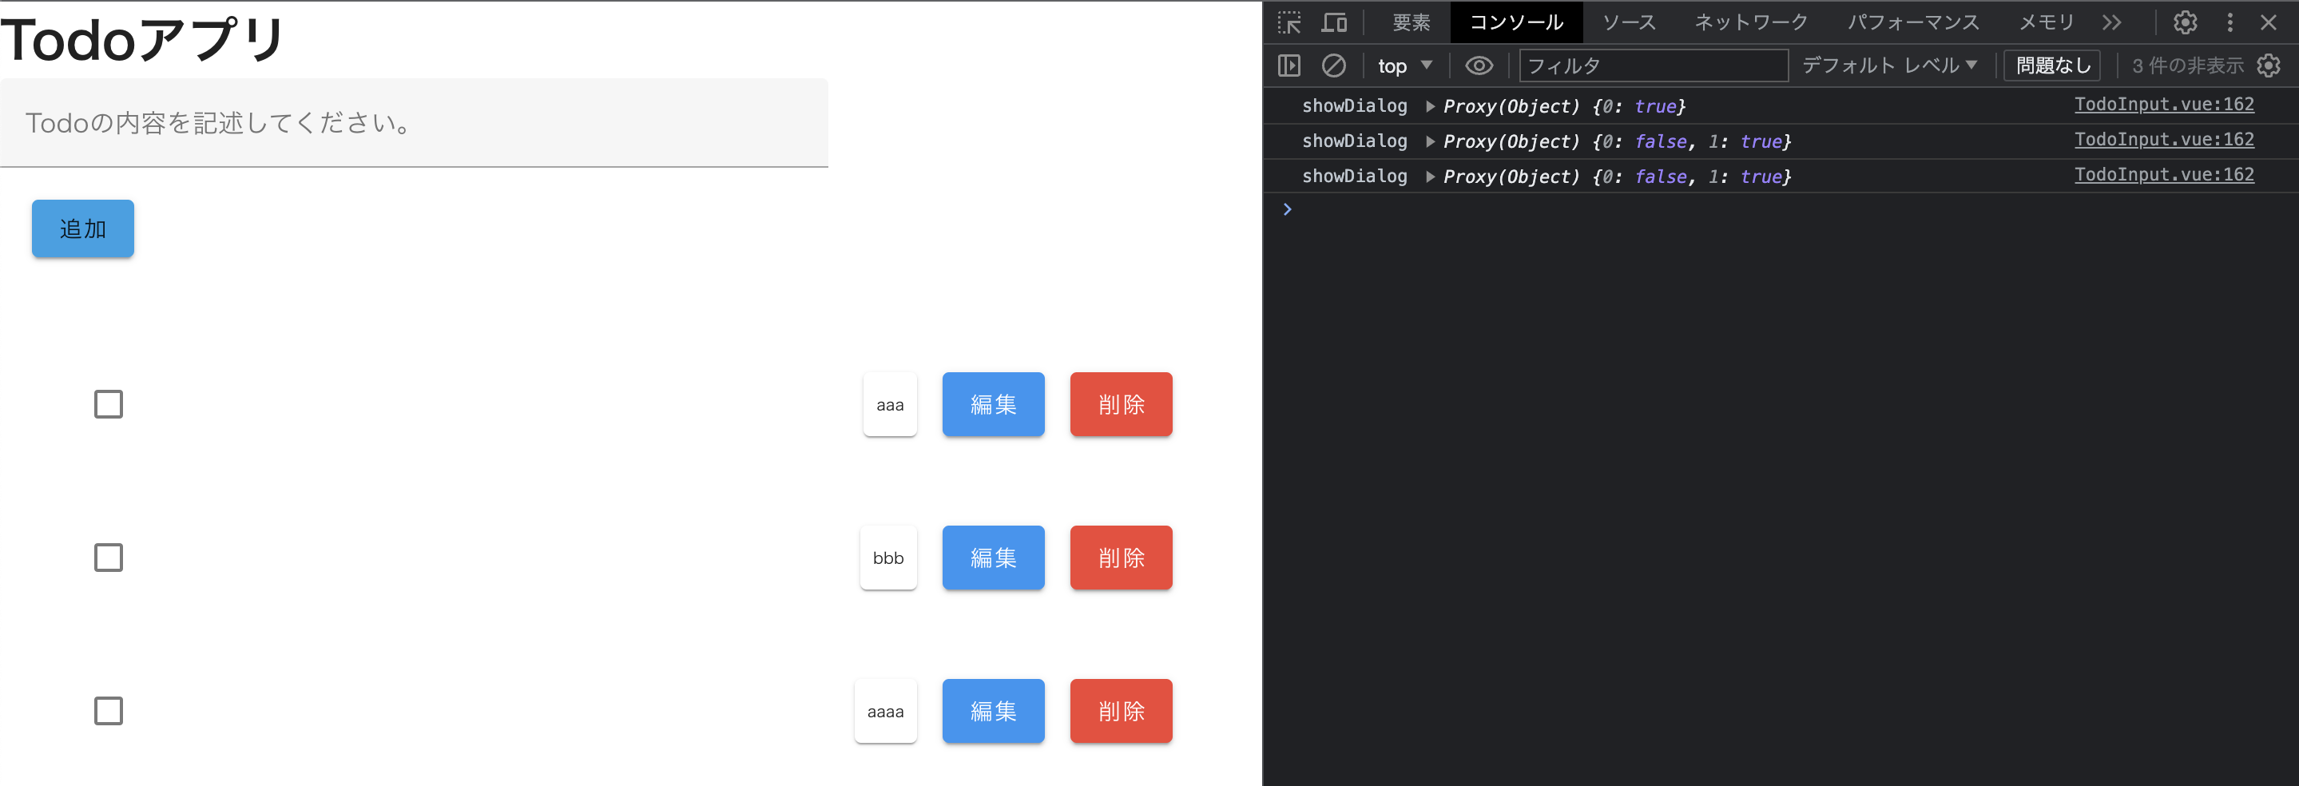
Task: Check the checkbox next to the aaaa todo
Action: pos(108,711)
